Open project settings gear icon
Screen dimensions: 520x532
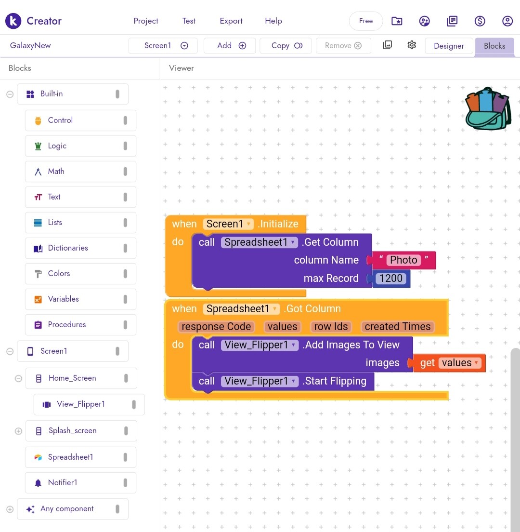[x=412, y=45]
